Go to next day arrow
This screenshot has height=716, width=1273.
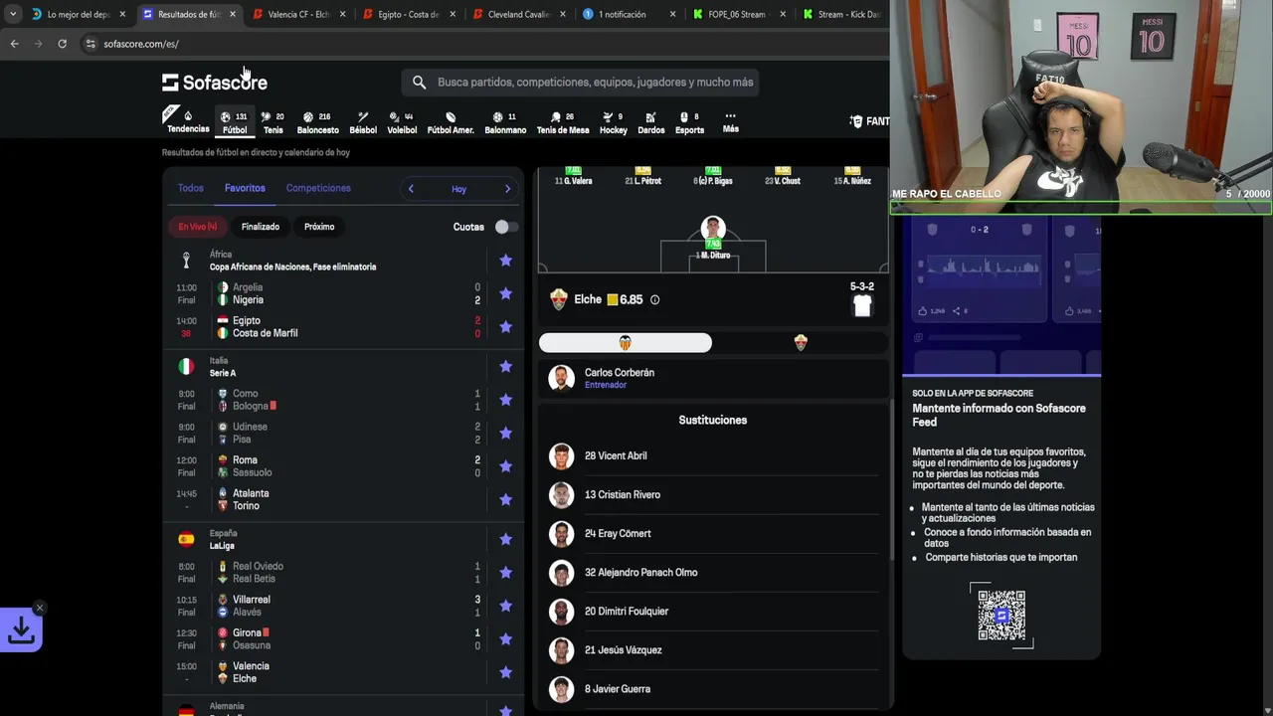[507, 189]
